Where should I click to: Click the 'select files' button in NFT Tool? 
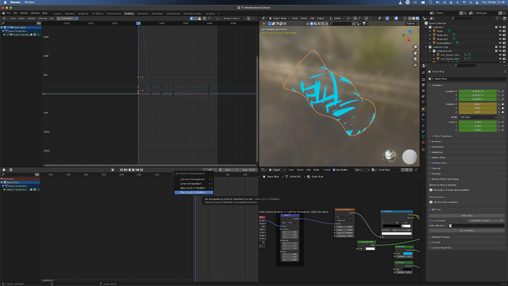(x=466, y=215)
